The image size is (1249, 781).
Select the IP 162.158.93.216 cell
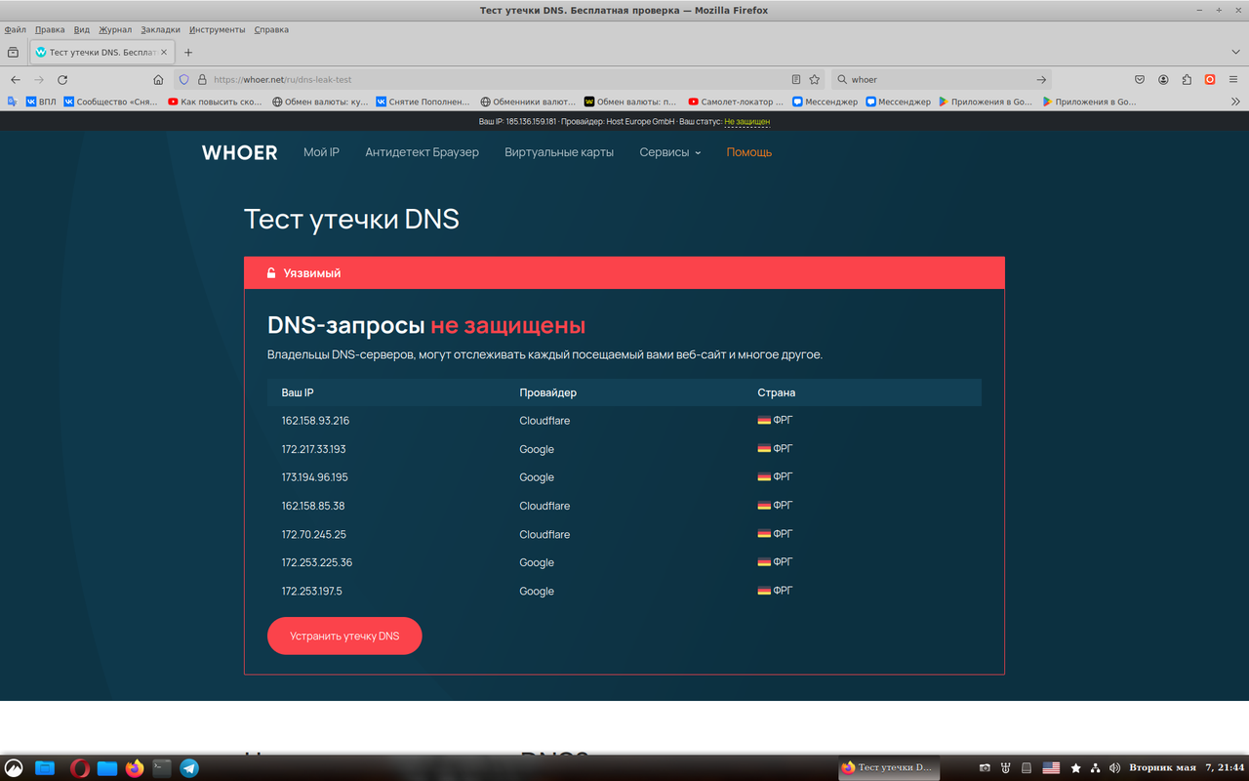pyautogui.click(x=315, y=421)
